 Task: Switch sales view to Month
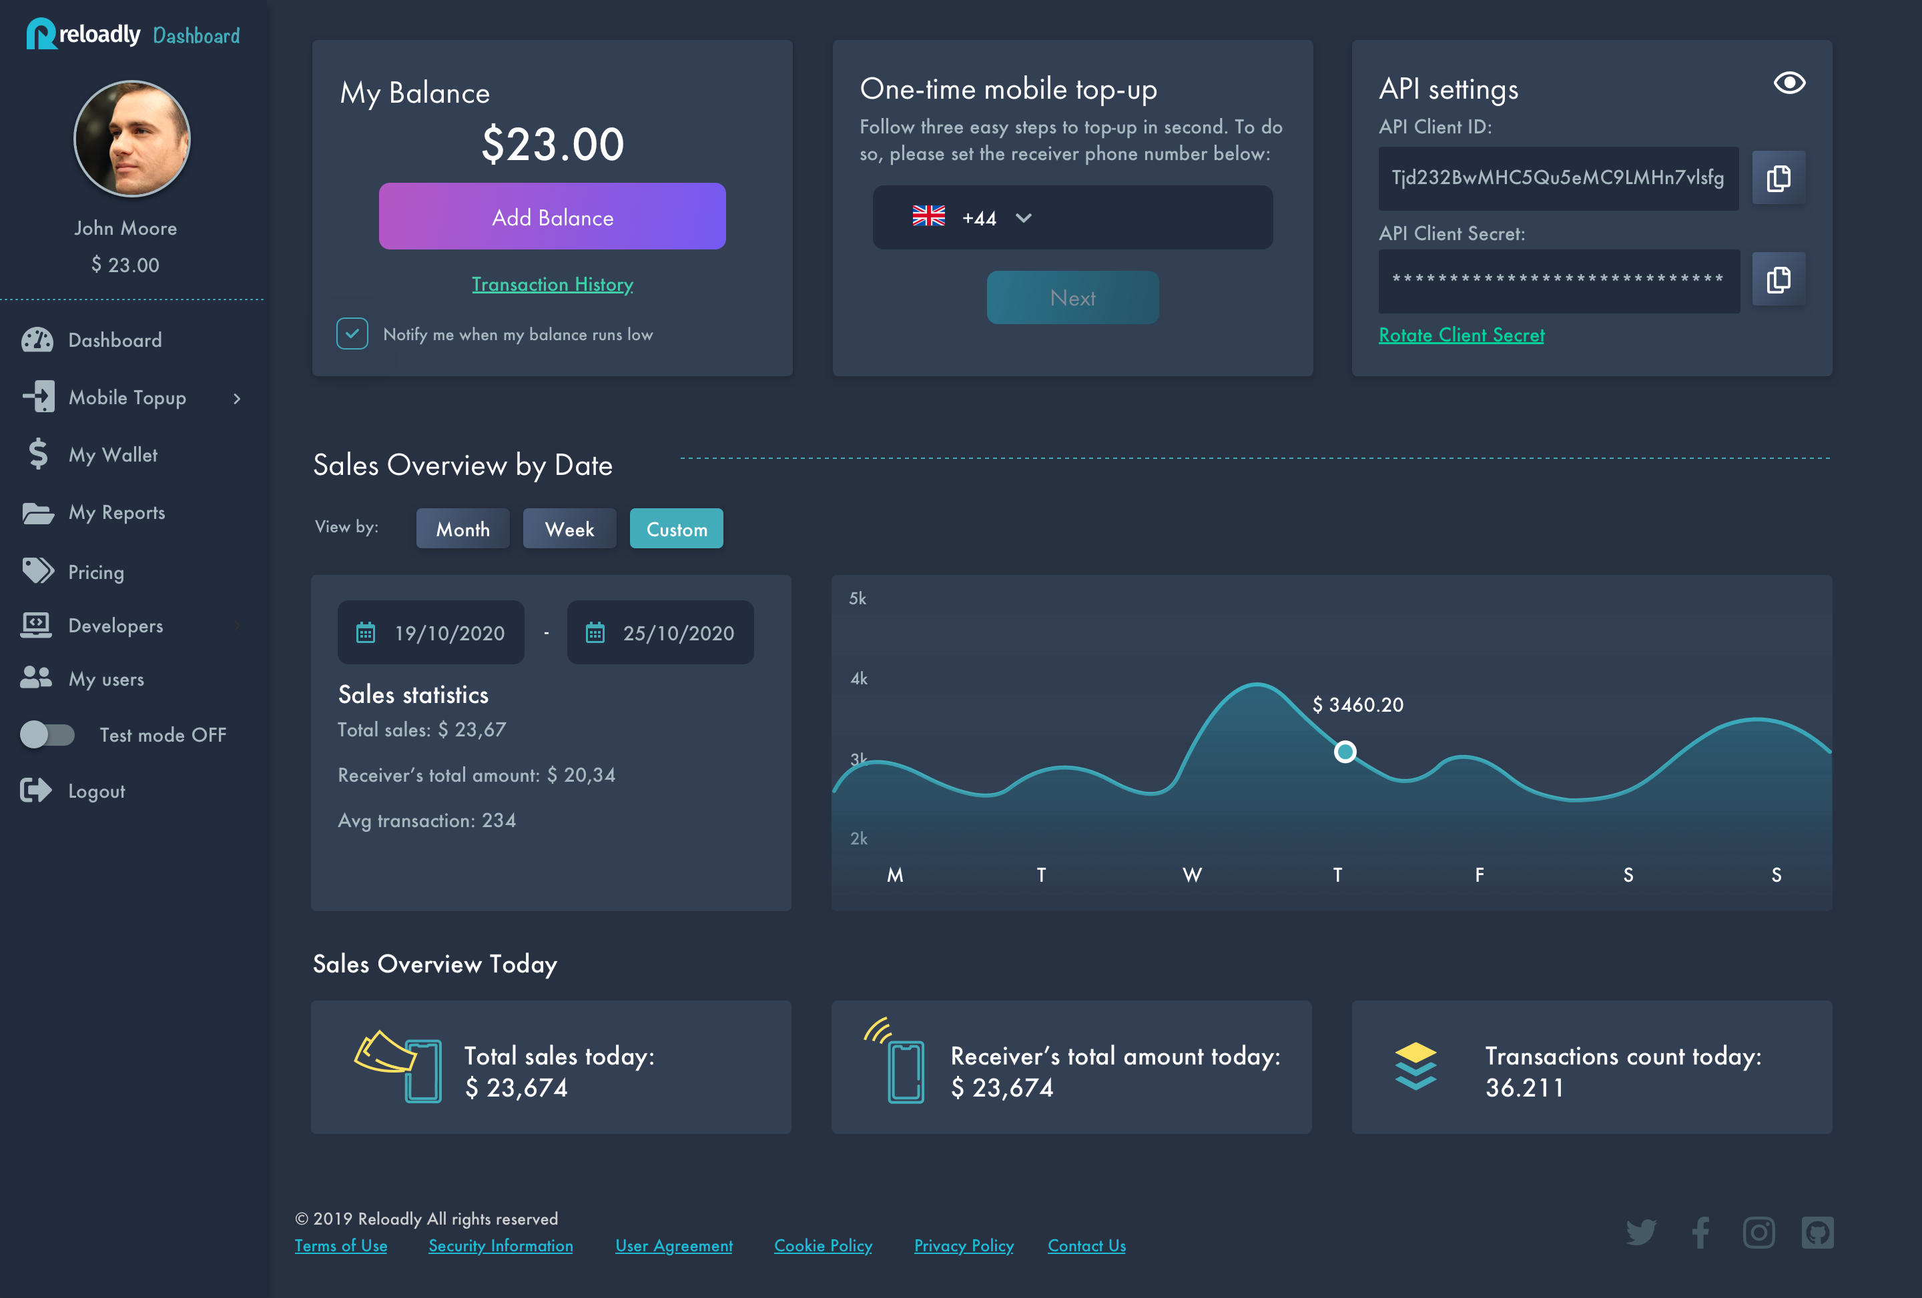(x=462, y=528)
